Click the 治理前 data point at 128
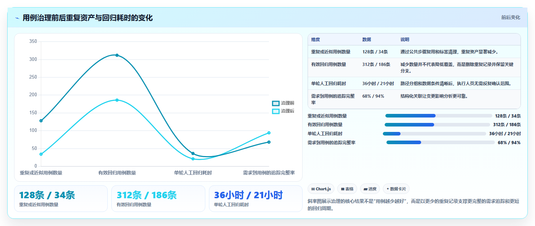 click(x=41, y=121)
